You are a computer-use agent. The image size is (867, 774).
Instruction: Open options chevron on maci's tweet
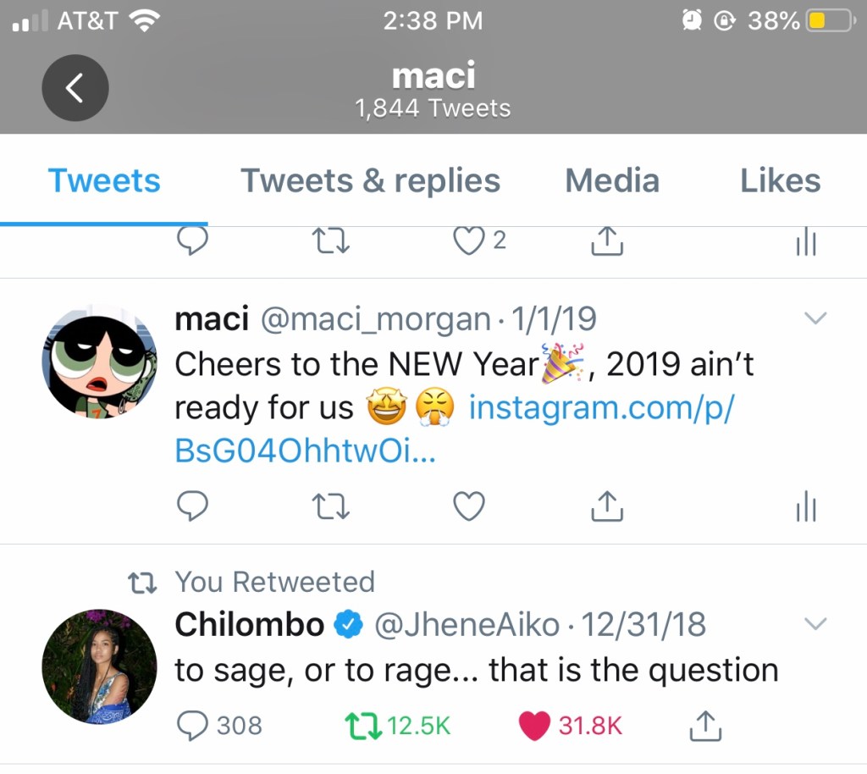(x=815, y=318)
